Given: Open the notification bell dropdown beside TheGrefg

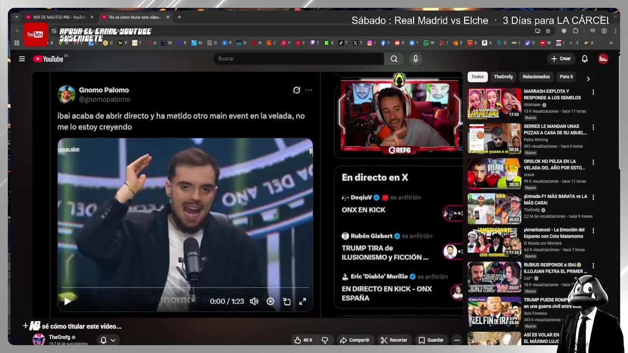Looking at the screenshot, I should 107,340.
